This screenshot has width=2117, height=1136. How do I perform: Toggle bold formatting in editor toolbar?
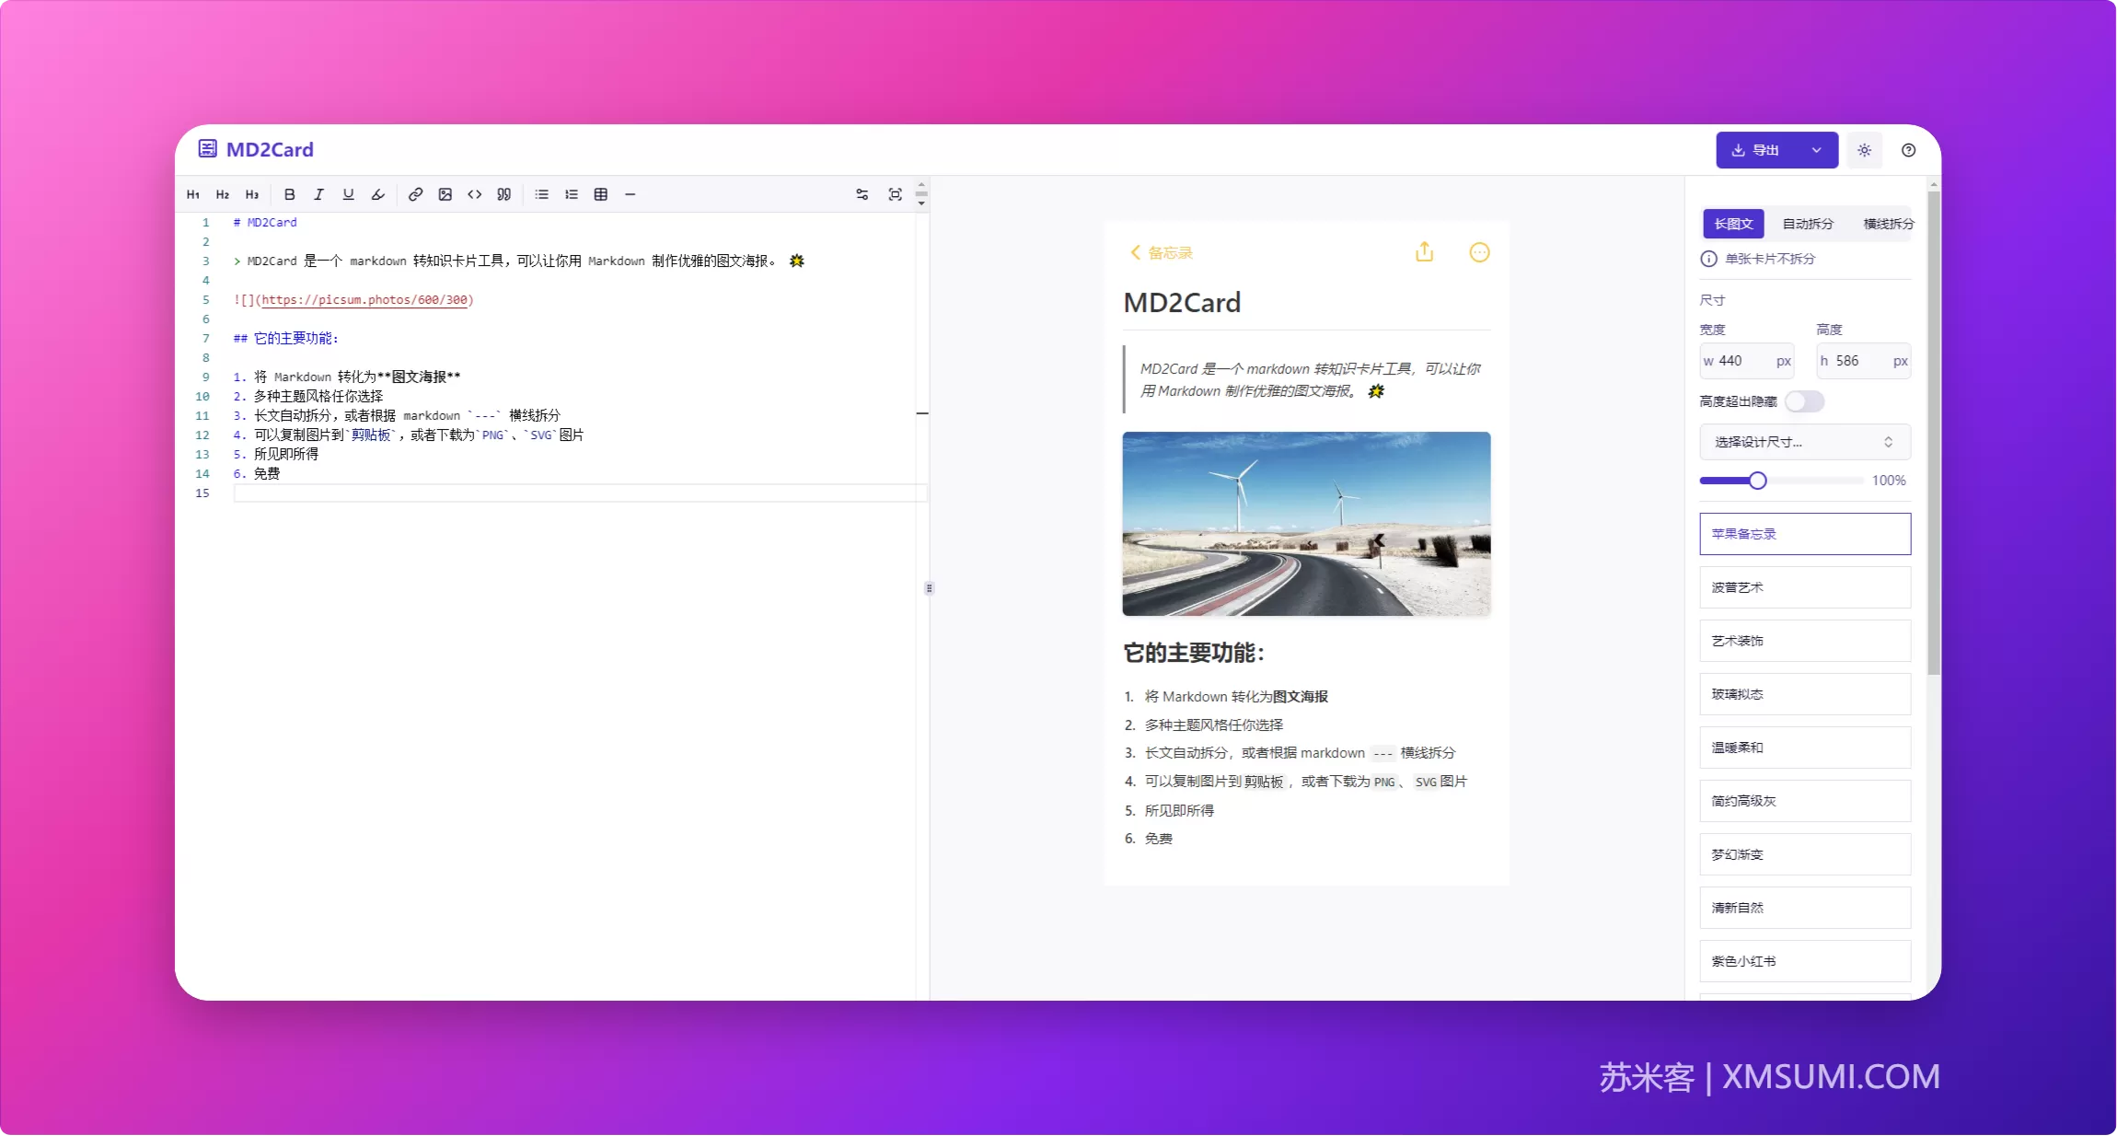coord(290,194)
